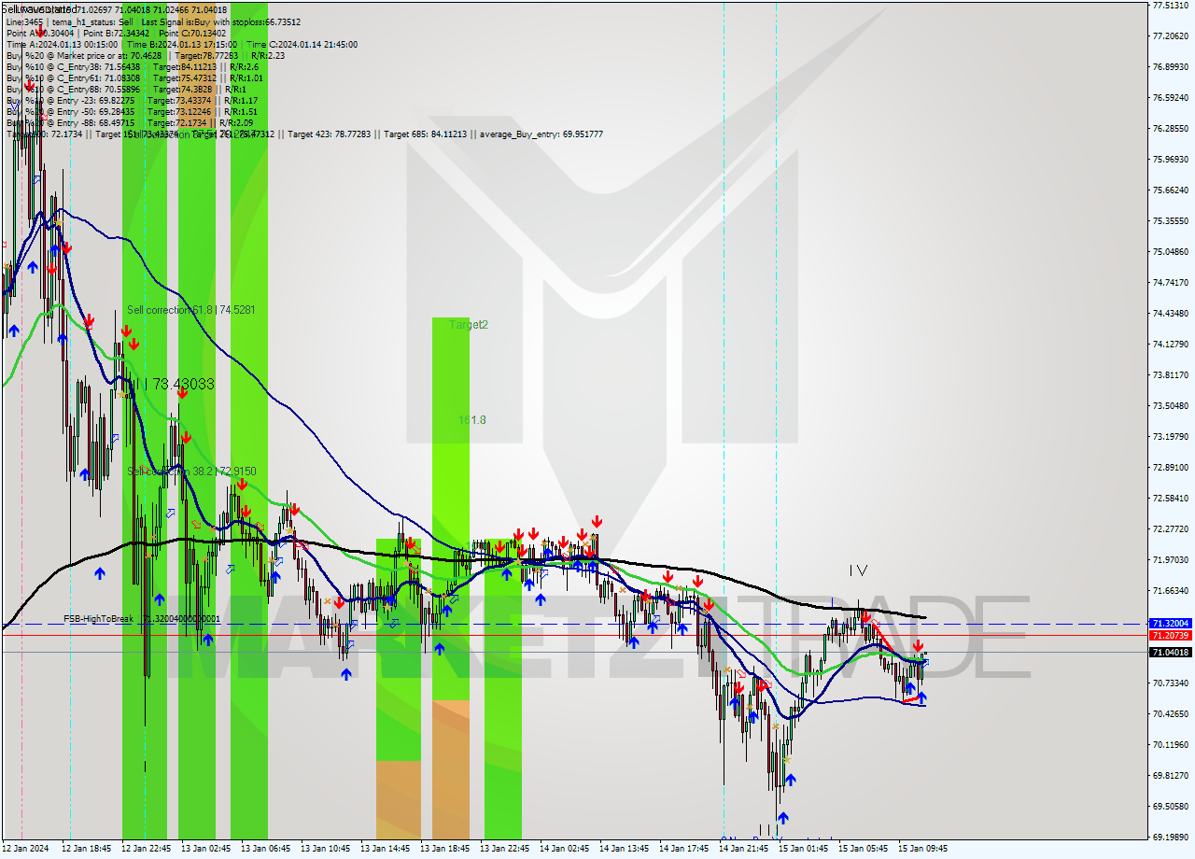Click the '13 Jan 14:45' time axis label
The image size is (1195, 859).
point(386,849)
